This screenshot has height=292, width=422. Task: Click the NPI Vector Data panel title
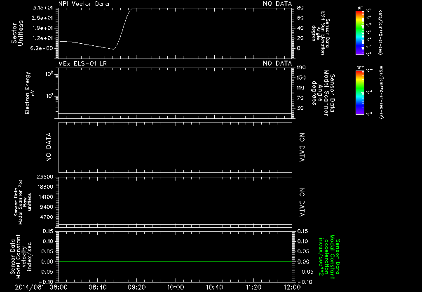[x=84, y=4]
